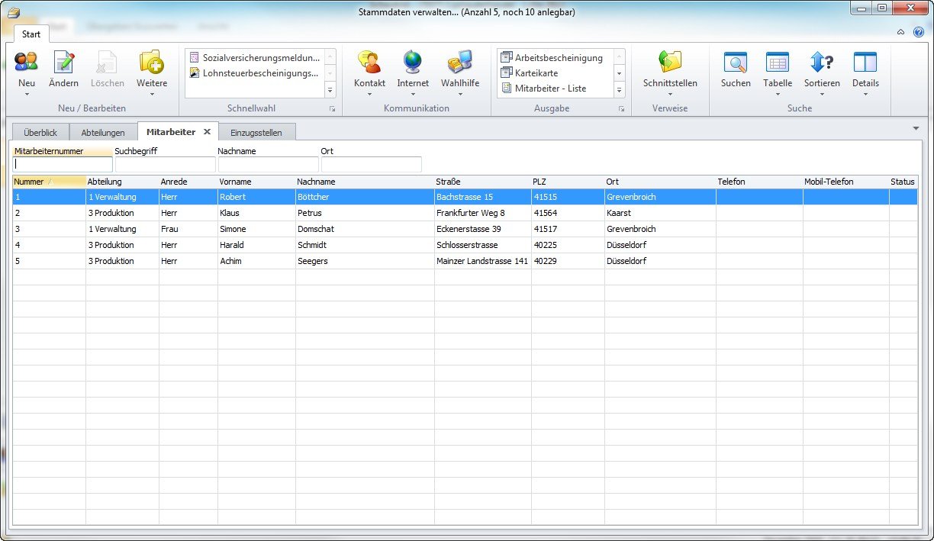This screenshot has width=934, height=541.
Task: Click the Nachname search field
Action: click(268, 164)
